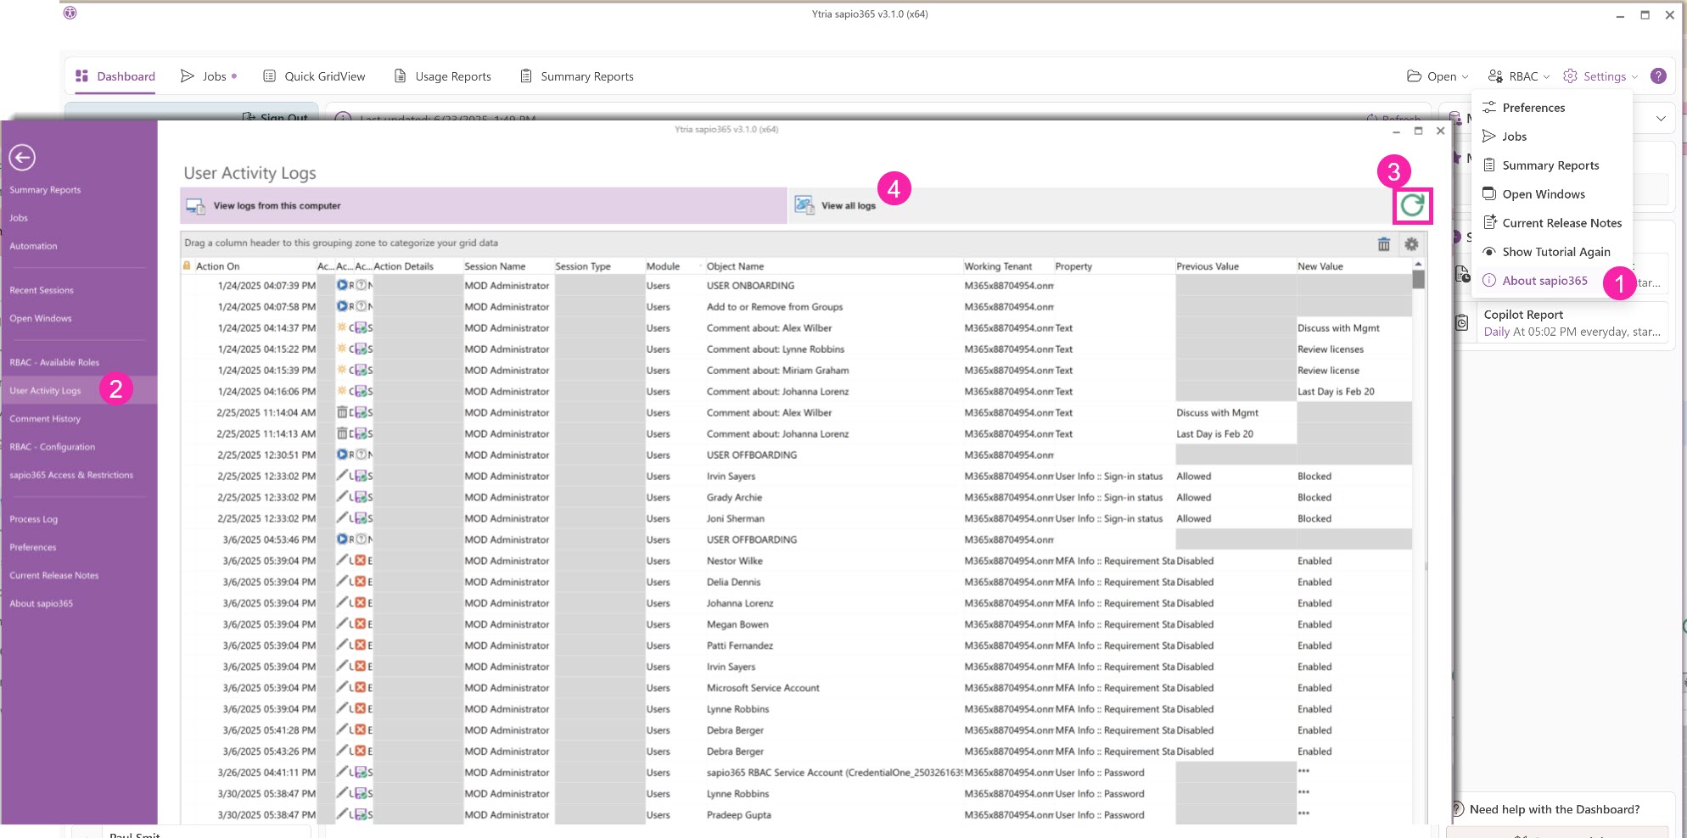The height and width of the screenshot is (838, 1687).
Task: Open grid settings gear icon
Action: 1411,244
